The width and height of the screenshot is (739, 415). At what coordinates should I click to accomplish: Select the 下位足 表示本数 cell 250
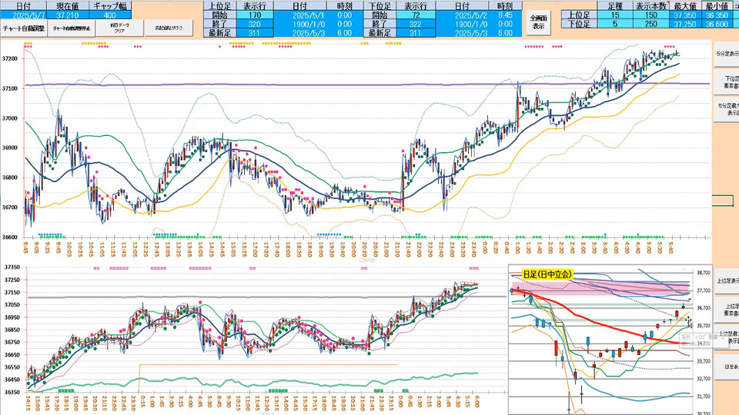651,24
